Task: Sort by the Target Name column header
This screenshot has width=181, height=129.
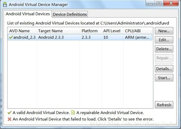Action: (x=58, y=31)
